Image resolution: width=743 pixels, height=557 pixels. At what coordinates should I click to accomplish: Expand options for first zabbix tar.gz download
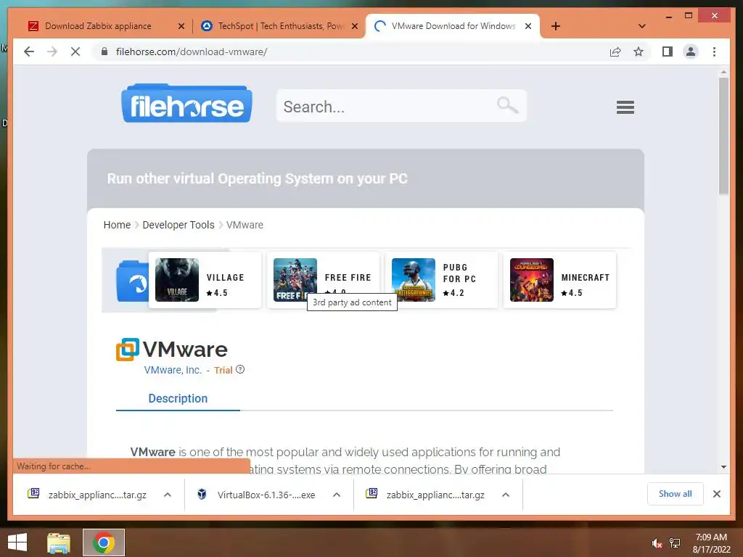168,495
